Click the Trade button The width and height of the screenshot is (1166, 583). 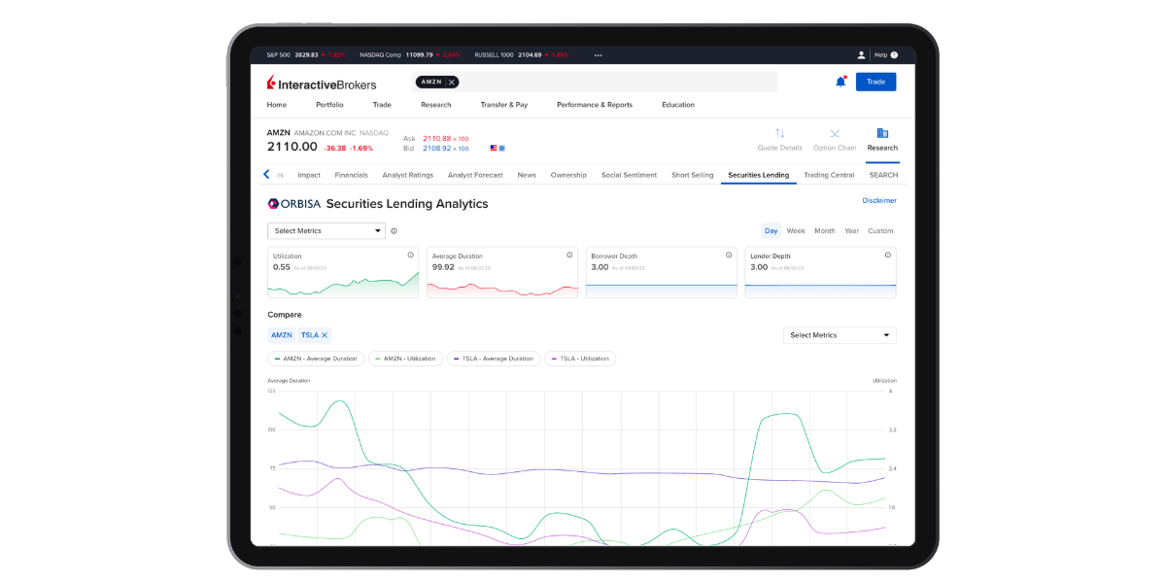click(x=875, y=82)
